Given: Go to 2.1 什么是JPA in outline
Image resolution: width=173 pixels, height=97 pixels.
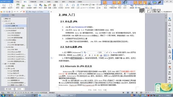Looking at the screenshot, I should (10, 23).
